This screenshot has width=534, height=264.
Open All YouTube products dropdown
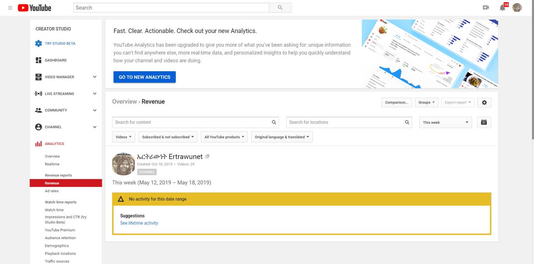point(224,137)
